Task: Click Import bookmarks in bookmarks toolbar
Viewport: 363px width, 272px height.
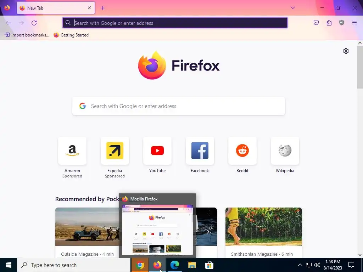Action: point(27,35)
